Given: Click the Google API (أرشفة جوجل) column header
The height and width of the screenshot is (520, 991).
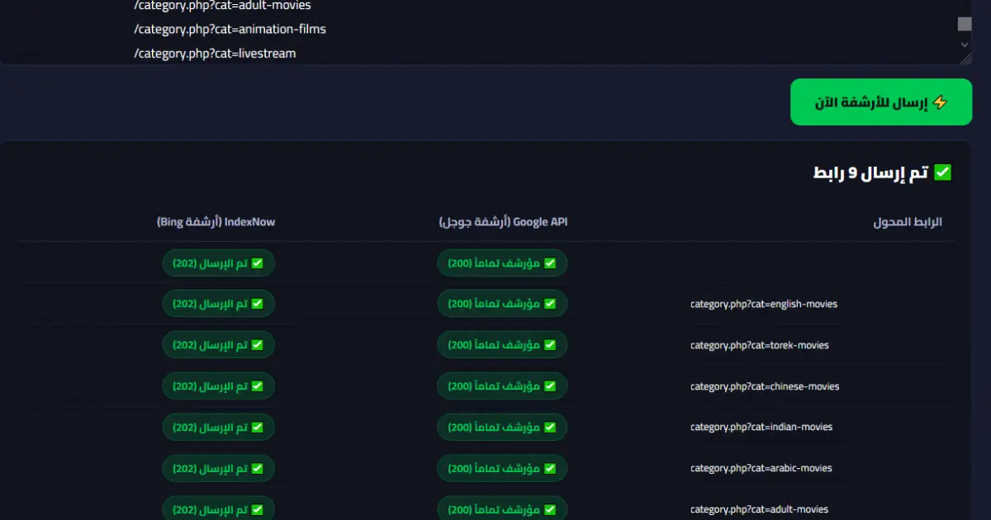Looking at the screenshot, I should tap(503, 222).
